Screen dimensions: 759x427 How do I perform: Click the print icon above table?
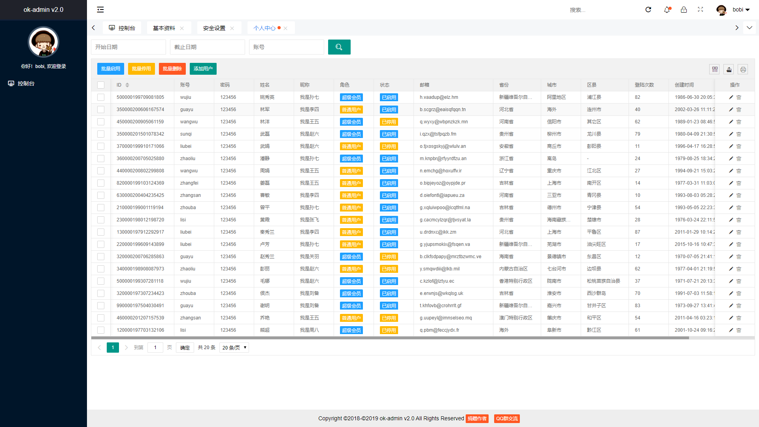[x=743, y=69]
